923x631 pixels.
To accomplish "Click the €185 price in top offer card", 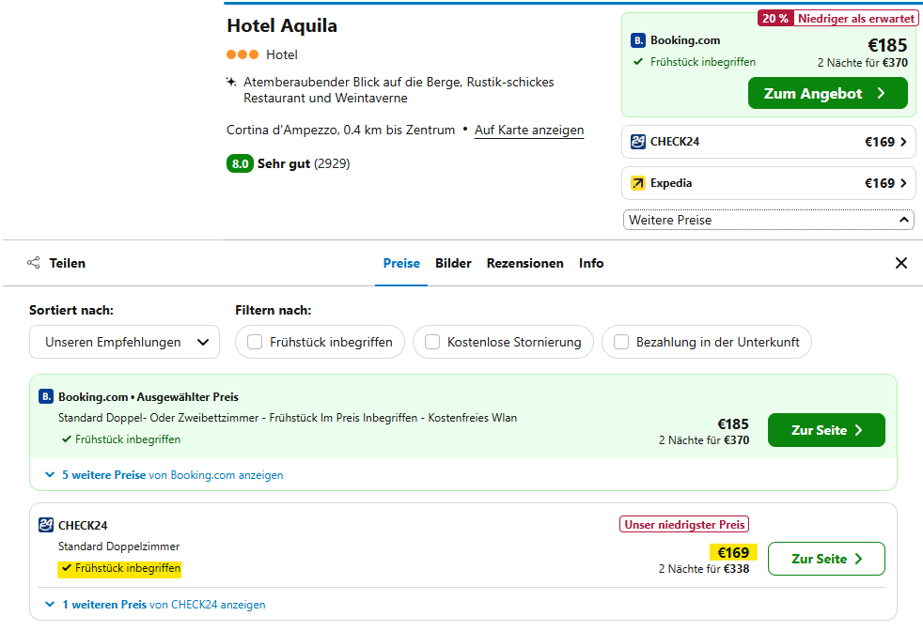I will [x=887, y=45].
